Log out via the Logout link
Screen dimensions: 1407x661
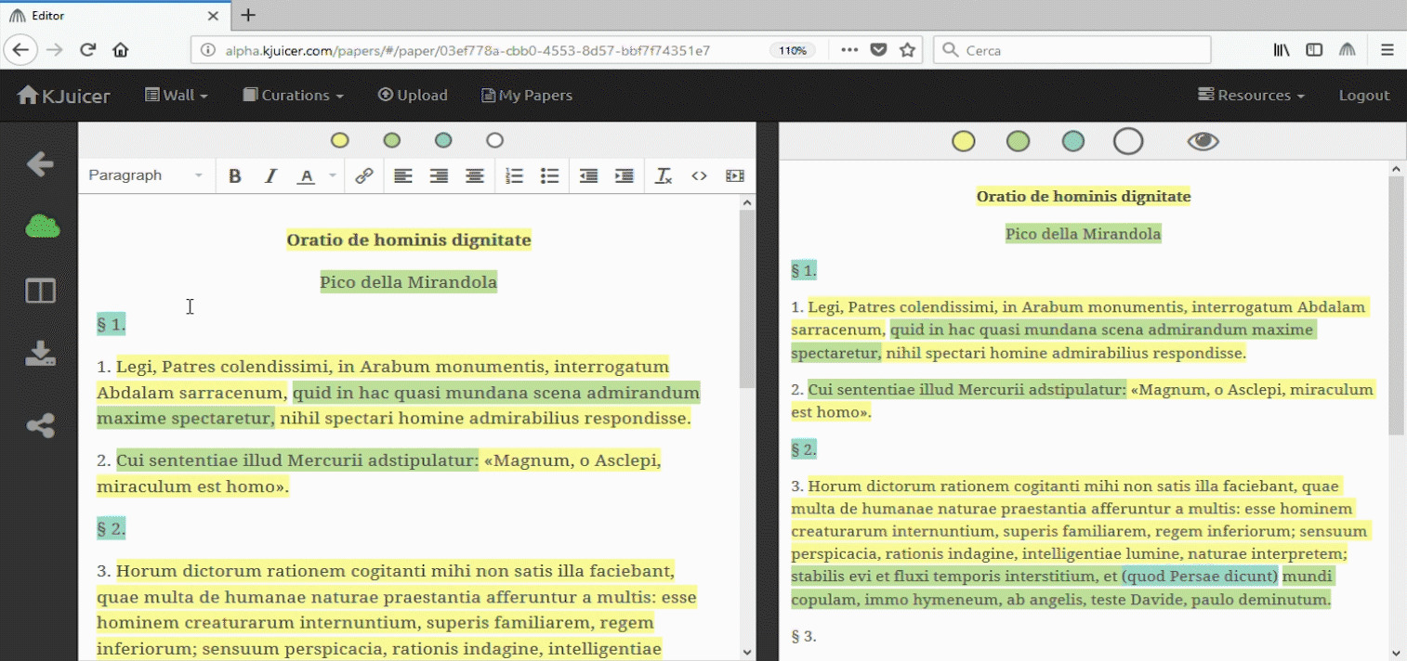(x=1363, y=95)
